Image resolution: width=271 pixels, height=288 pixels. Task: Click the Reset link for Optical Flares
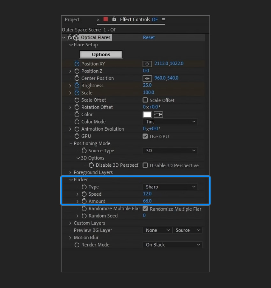149,38
